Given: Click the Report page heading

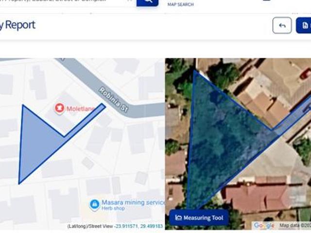Looking at the screenshot, I should tap(17, 25).
